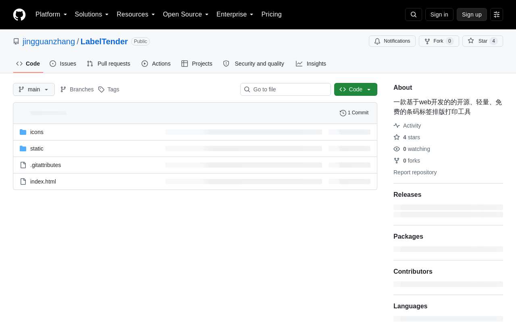Click the star icon beside 4 stars

(x=397, y=137)
